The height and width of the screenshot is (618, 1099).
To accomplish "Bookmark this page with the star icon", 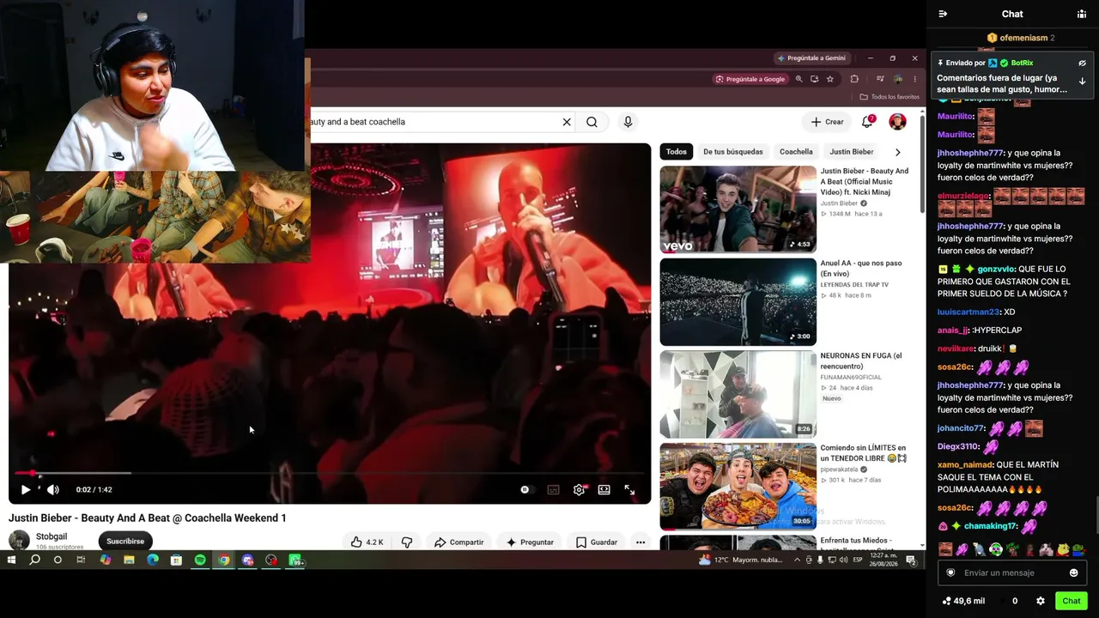I will point(829,79).
